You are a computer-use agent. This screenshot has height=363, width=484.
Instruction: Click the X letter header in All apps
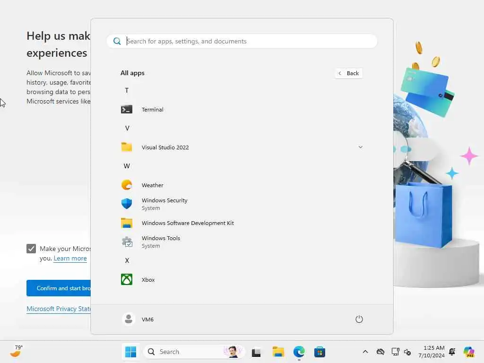127,260
